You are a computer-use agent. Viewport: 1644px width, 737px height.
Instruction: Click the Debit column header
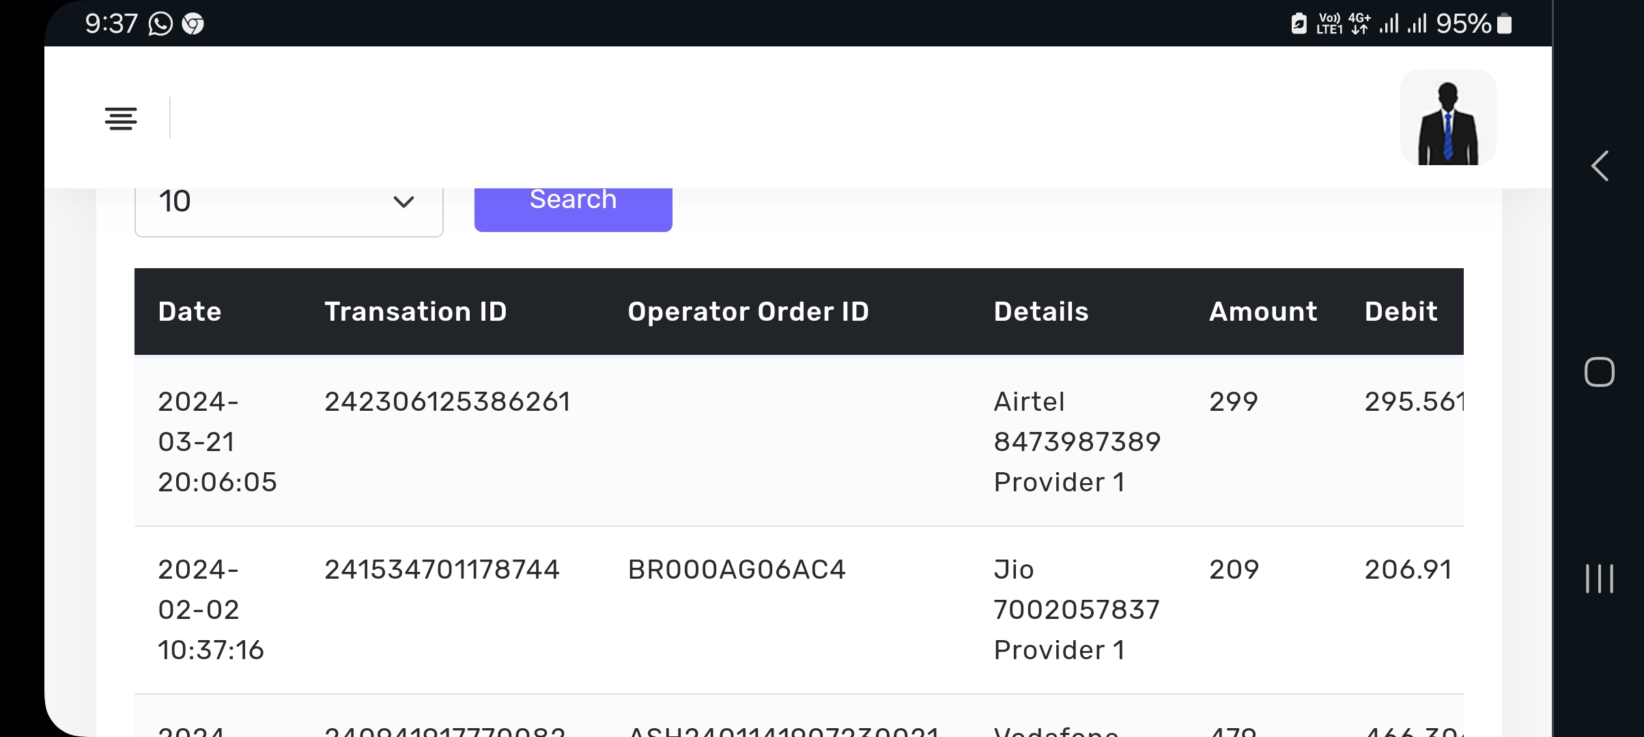coord(1401,312)
